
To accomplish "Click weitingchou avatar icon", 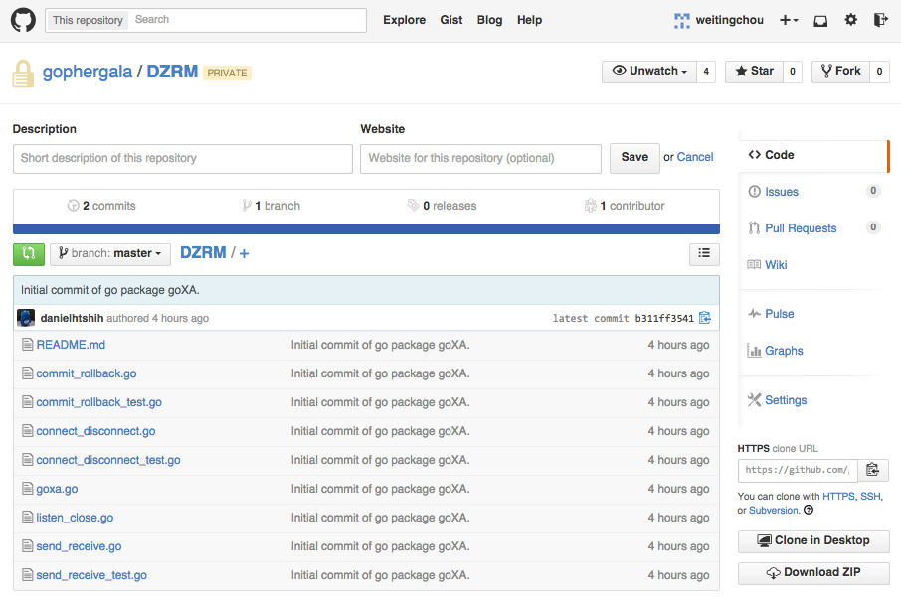I will pyautogui.click(x=681, y=21).
